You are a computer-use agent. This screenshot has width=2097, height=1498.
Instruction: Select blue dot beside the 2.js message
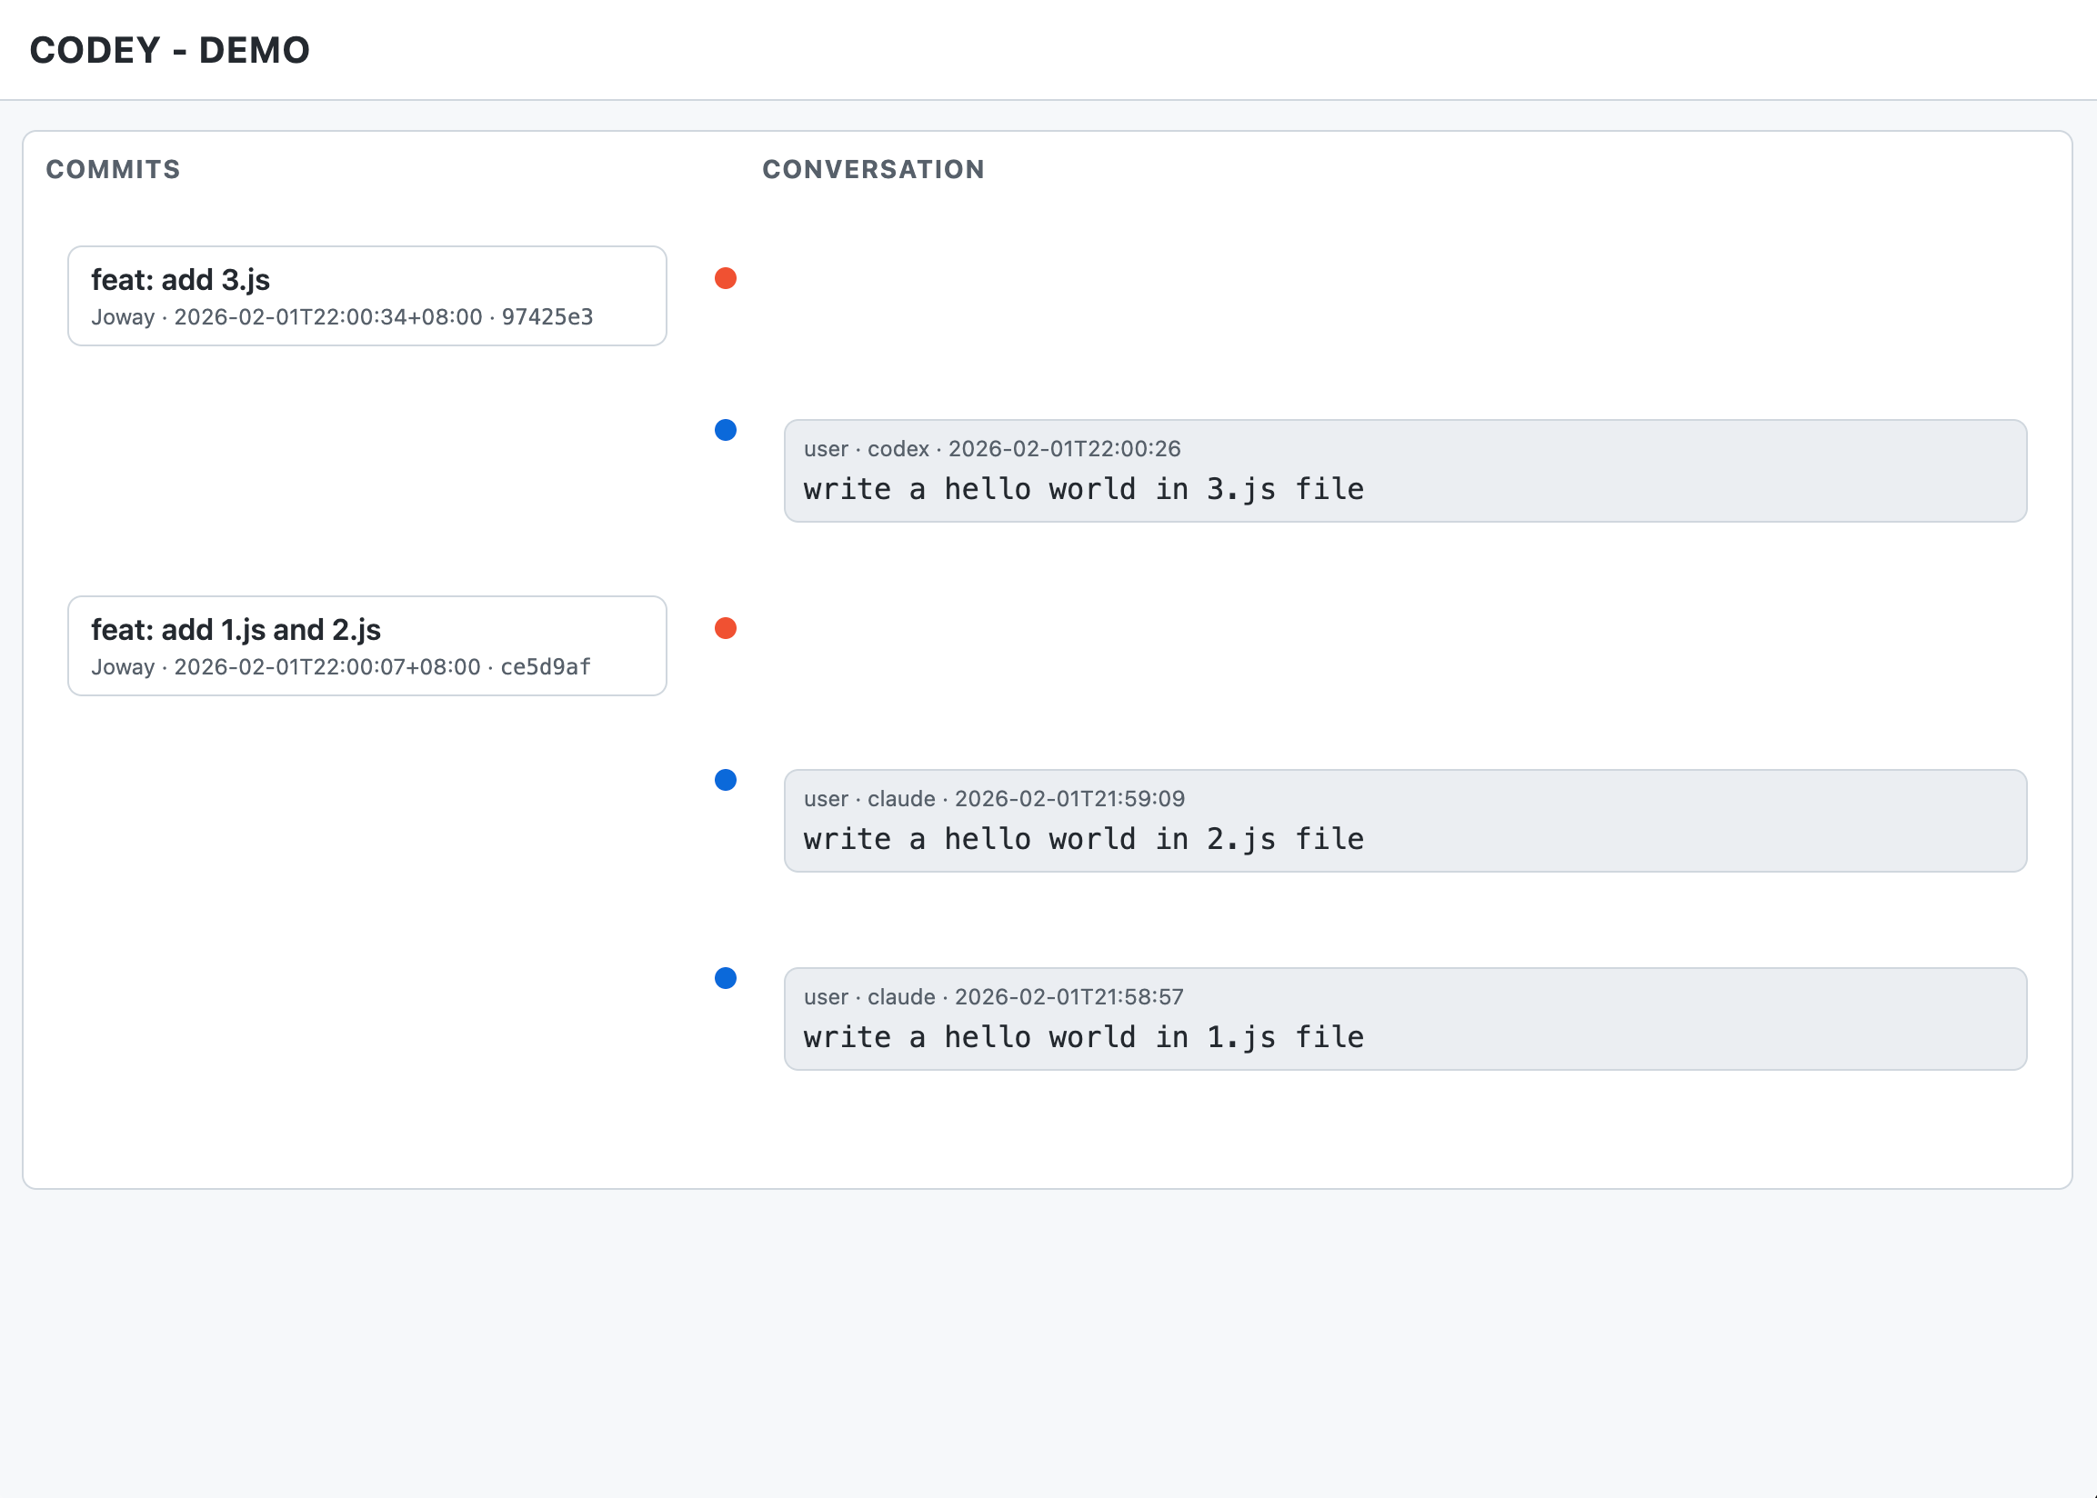pyautogui.click(x=725, y=779)
